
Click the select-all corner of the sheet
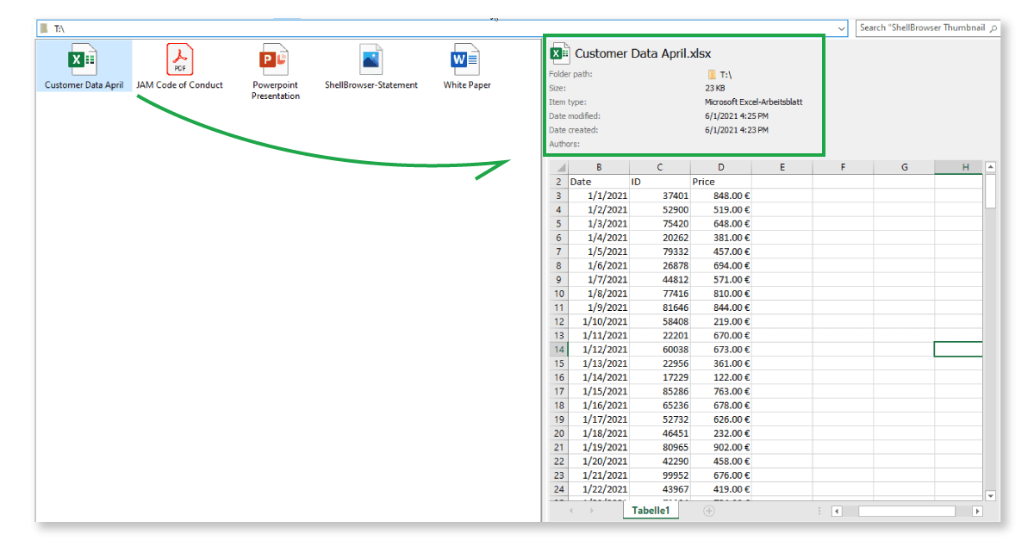point(559,167)
